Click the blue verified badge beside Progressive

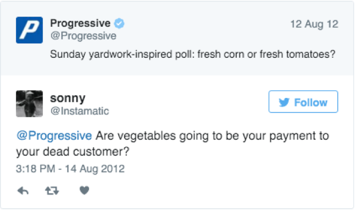point(119,24)
